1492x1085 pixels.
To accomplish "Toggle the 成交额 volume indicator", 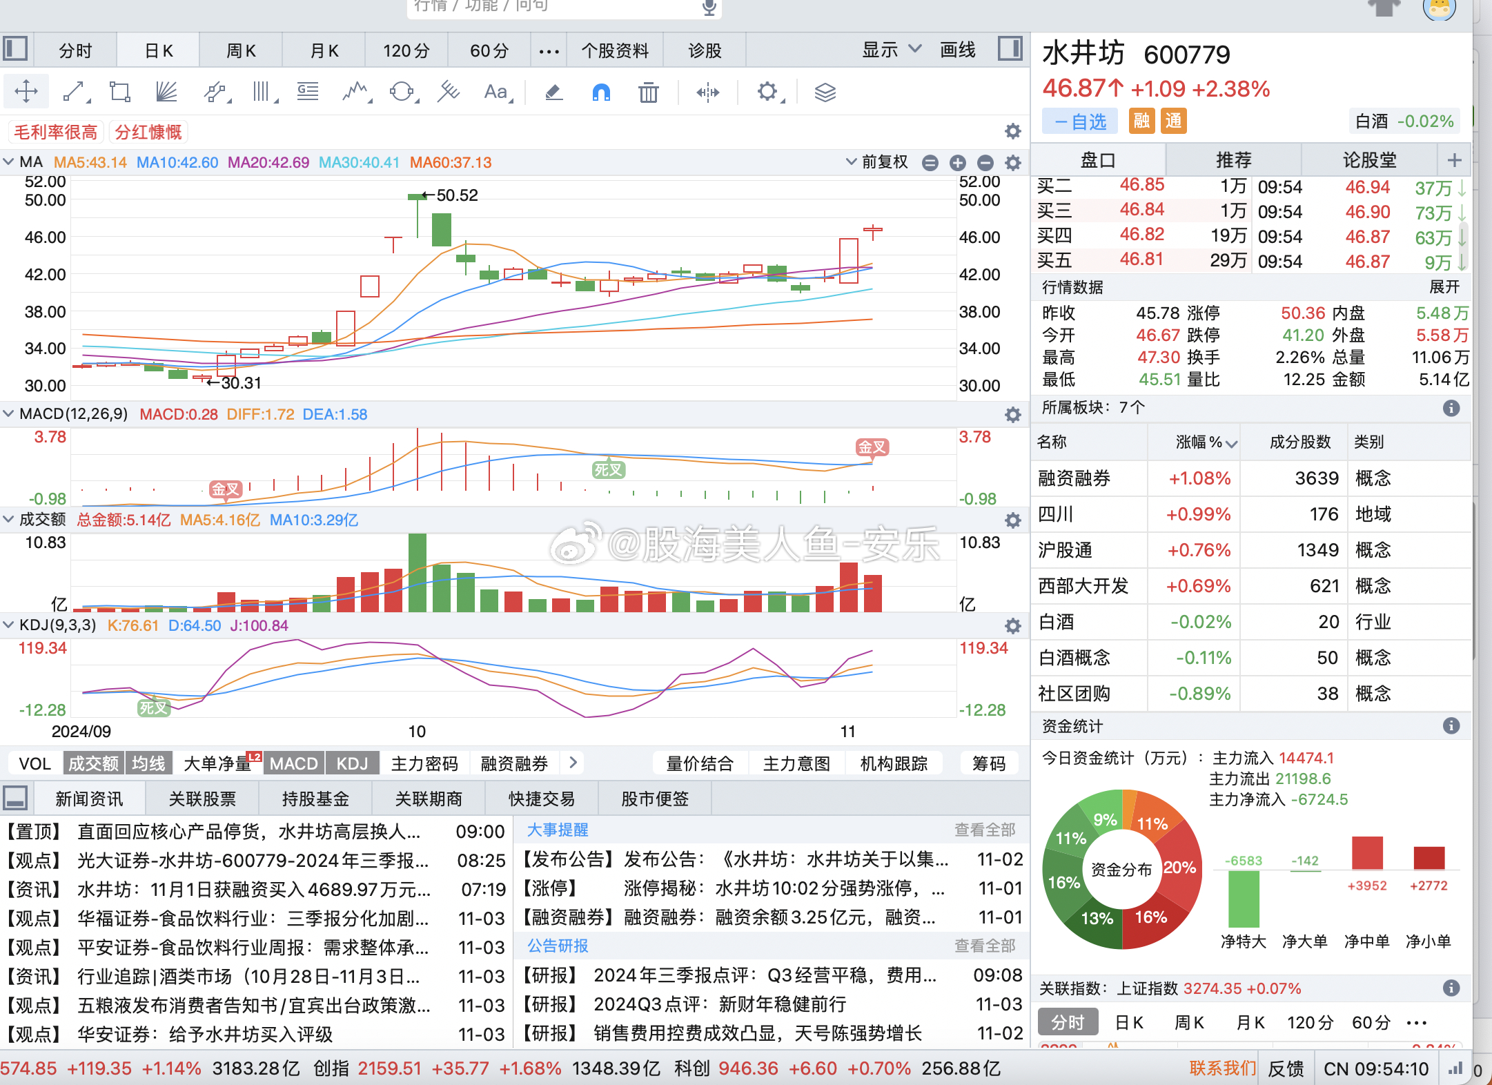I will (93, 763).
